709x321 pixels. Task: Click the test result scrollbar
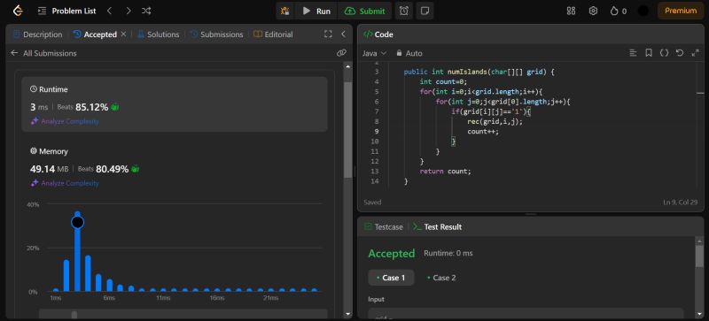click(699, 256)
